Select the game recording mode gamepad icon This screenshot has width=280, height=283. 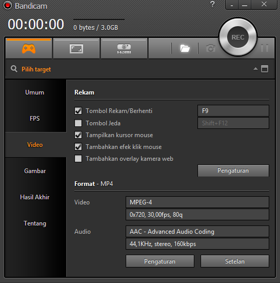pyautogui.click(x=29, y=48)
